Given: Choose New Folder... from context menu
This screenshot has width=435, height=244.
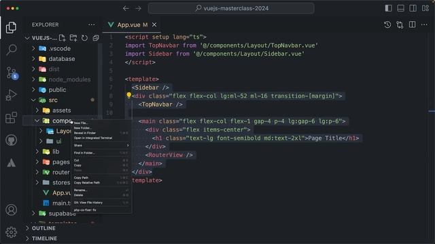Looking at the screenshot, I should click(x=101, y=128).
